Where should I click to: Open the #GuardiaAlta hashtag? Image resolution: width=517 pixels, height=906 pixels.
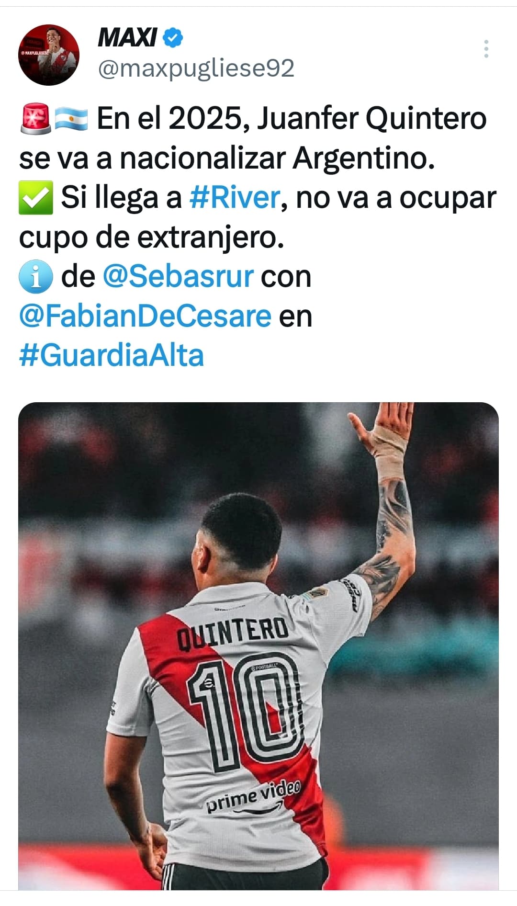112,355
